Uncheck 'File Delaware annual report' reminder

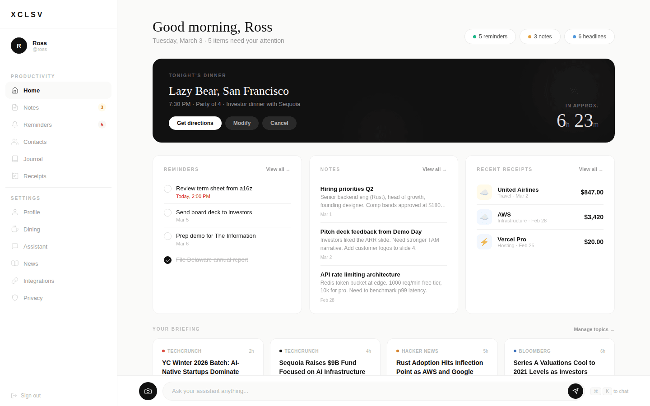click(x=167, y=260)
